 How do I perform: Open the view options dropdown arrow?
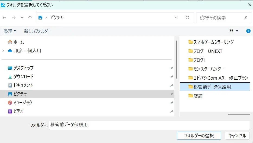(237, 31)
